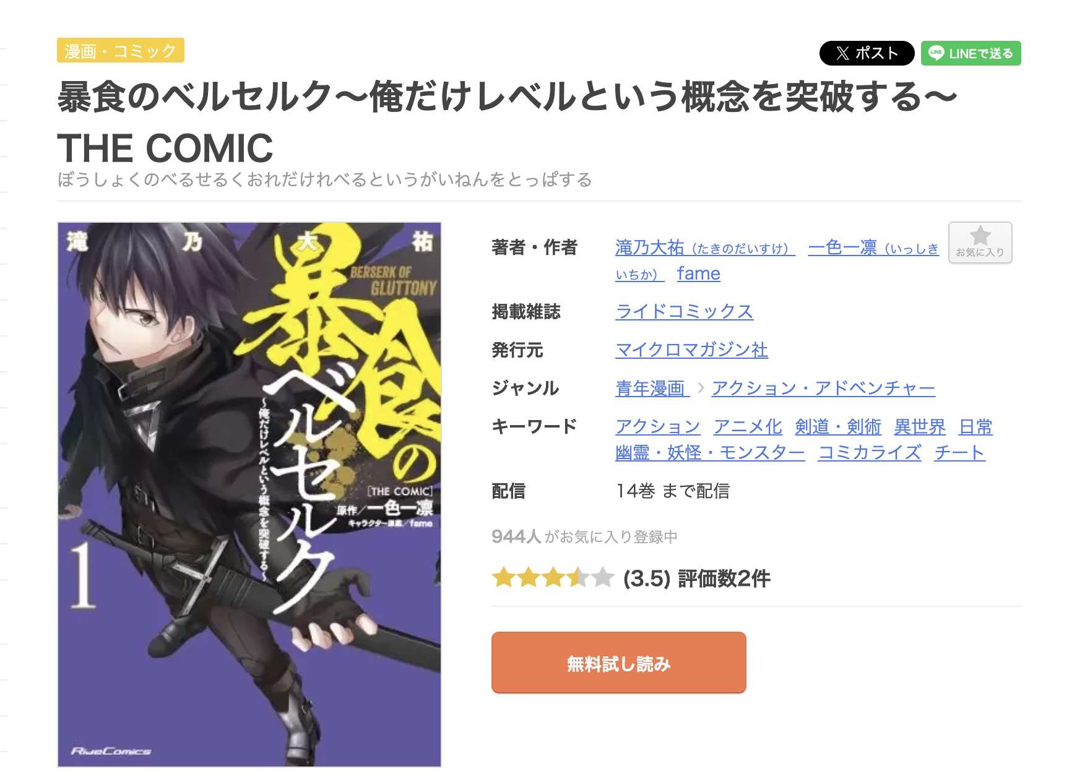Share via LINEで送る button
Image resolution: width=1077 pixels, height=782 pixels.
tap(971, 53)
